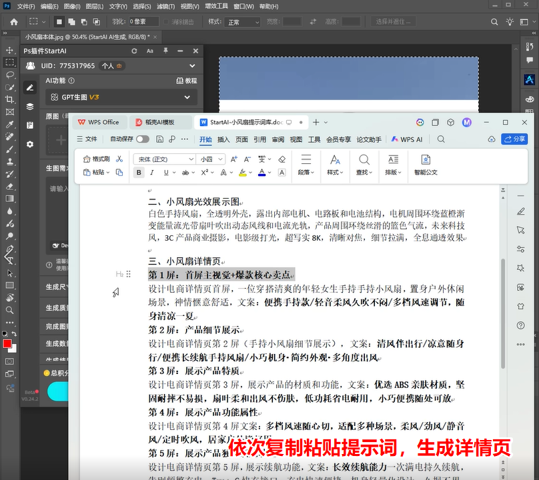This screenshot has height=480, width=539.
Task: Open the WPS font name dropdown
Action: (x=191, y=159)
